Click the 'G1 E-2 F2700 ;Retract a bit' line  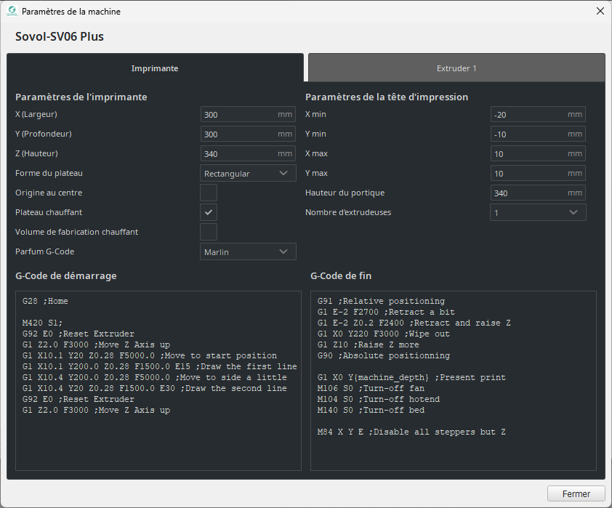click(387, 312)
